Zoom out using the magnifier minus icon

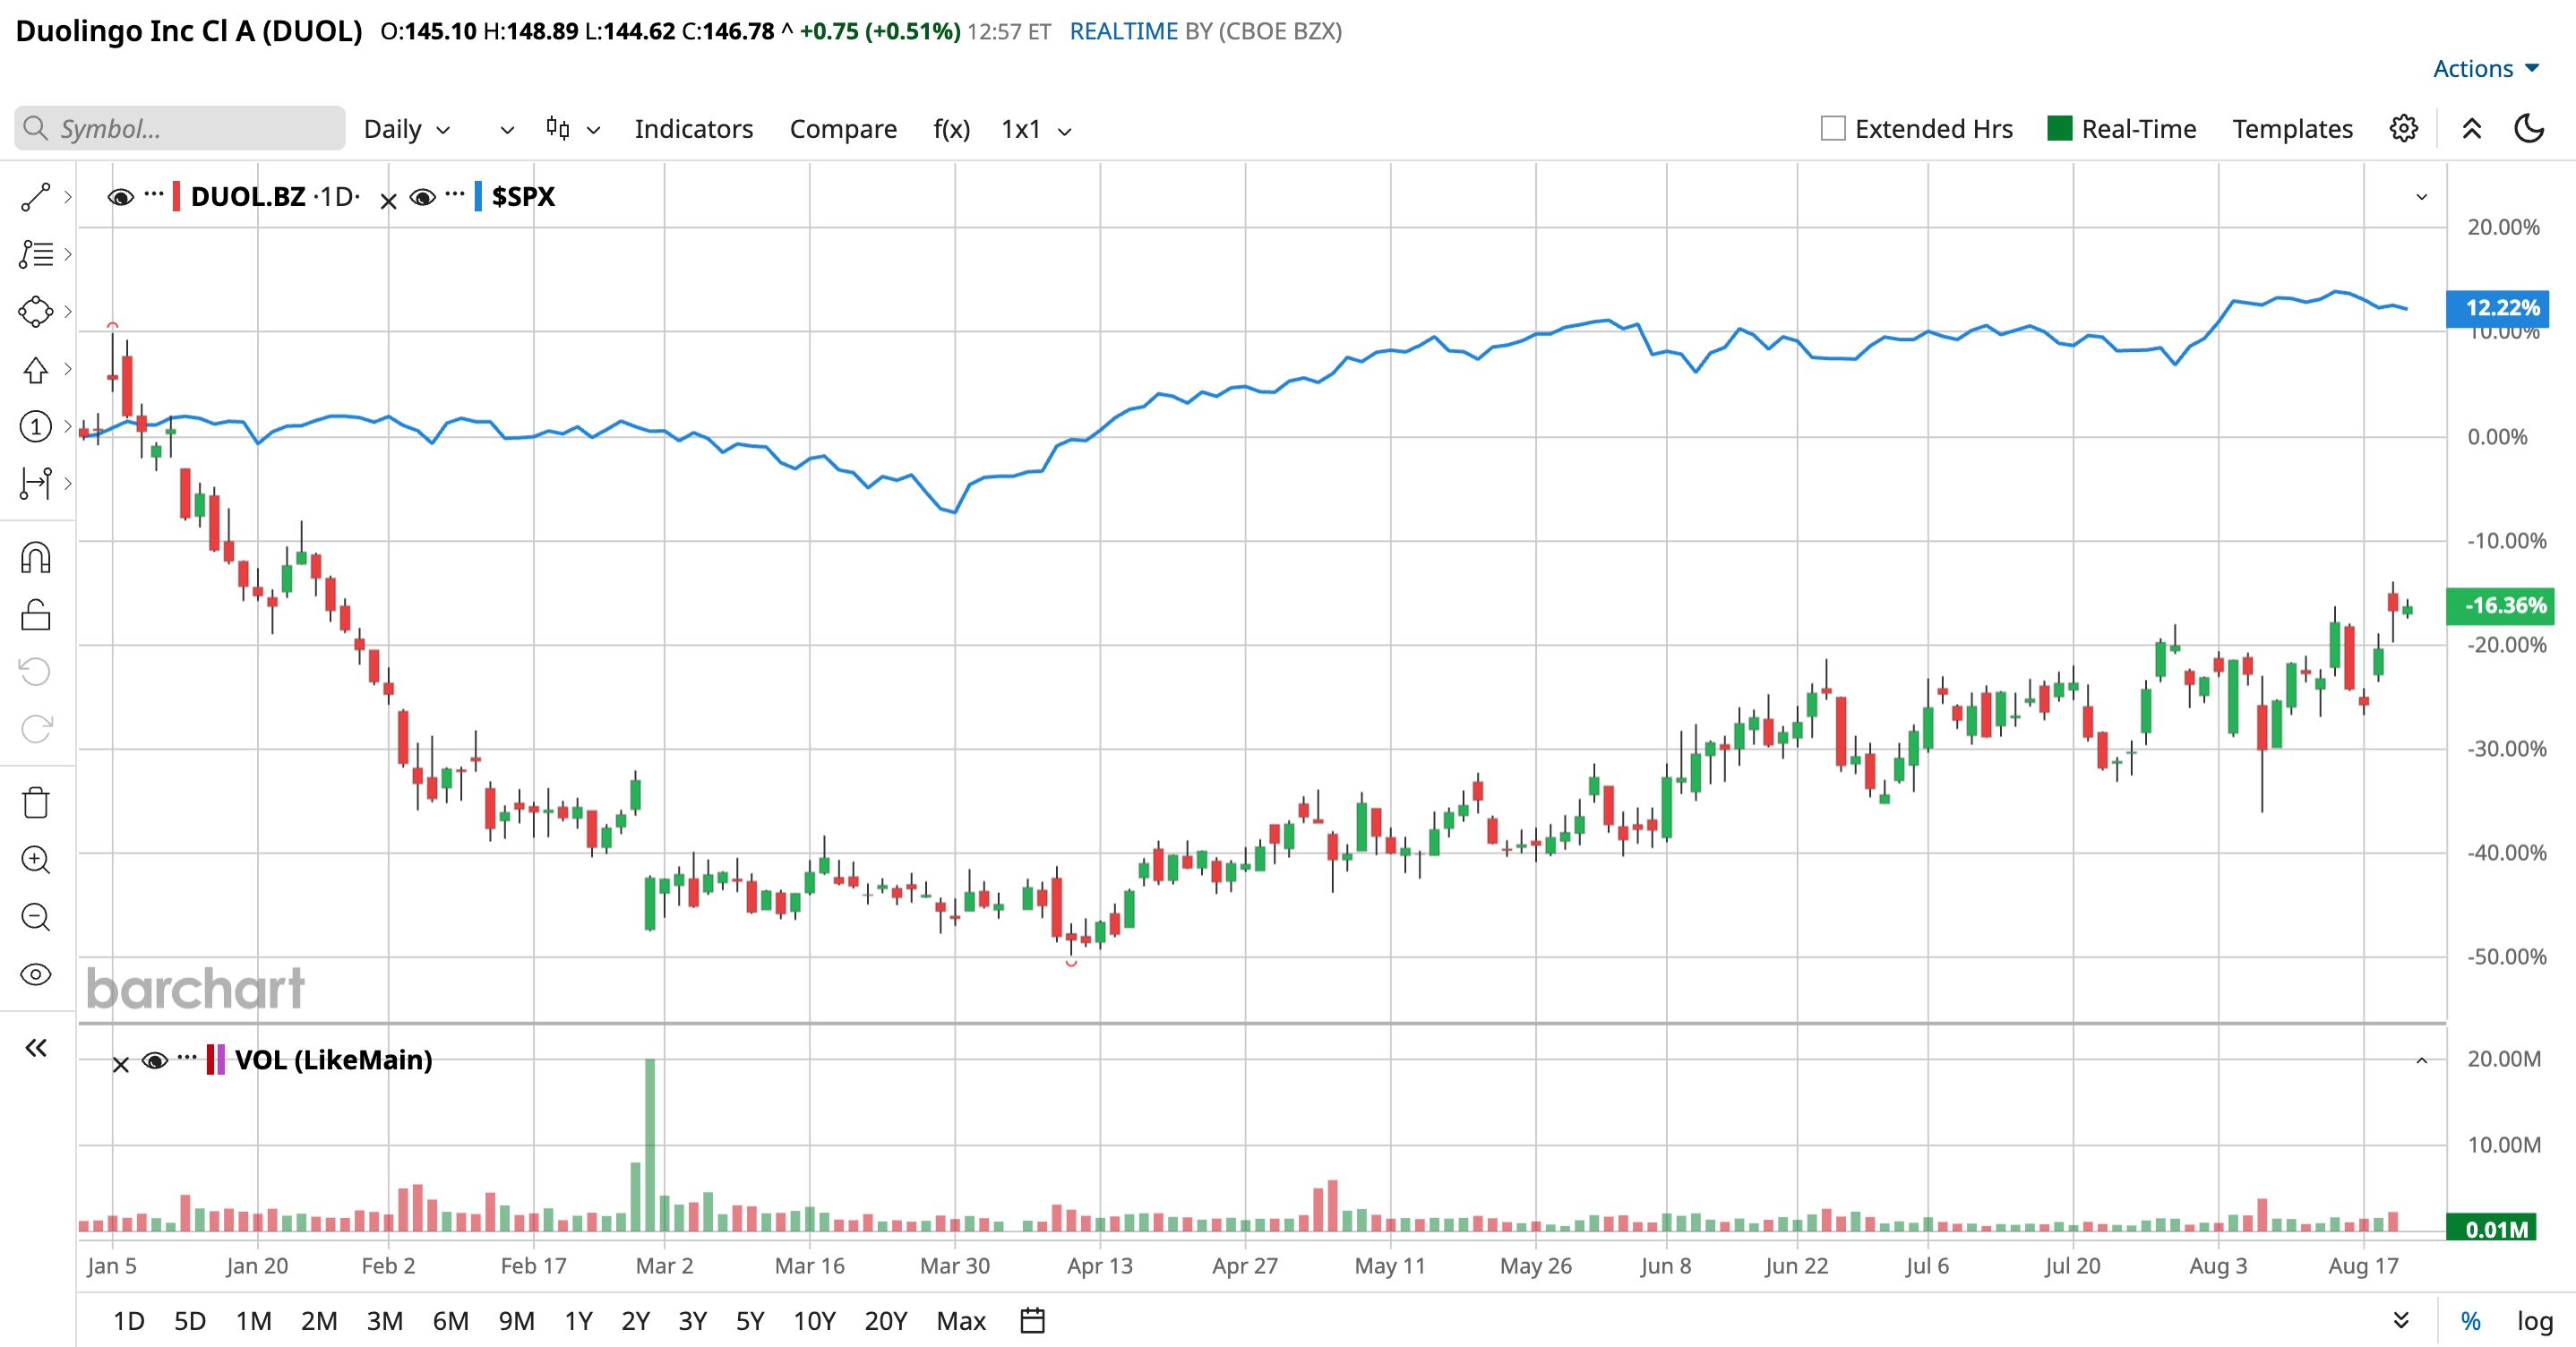(36, 917)
